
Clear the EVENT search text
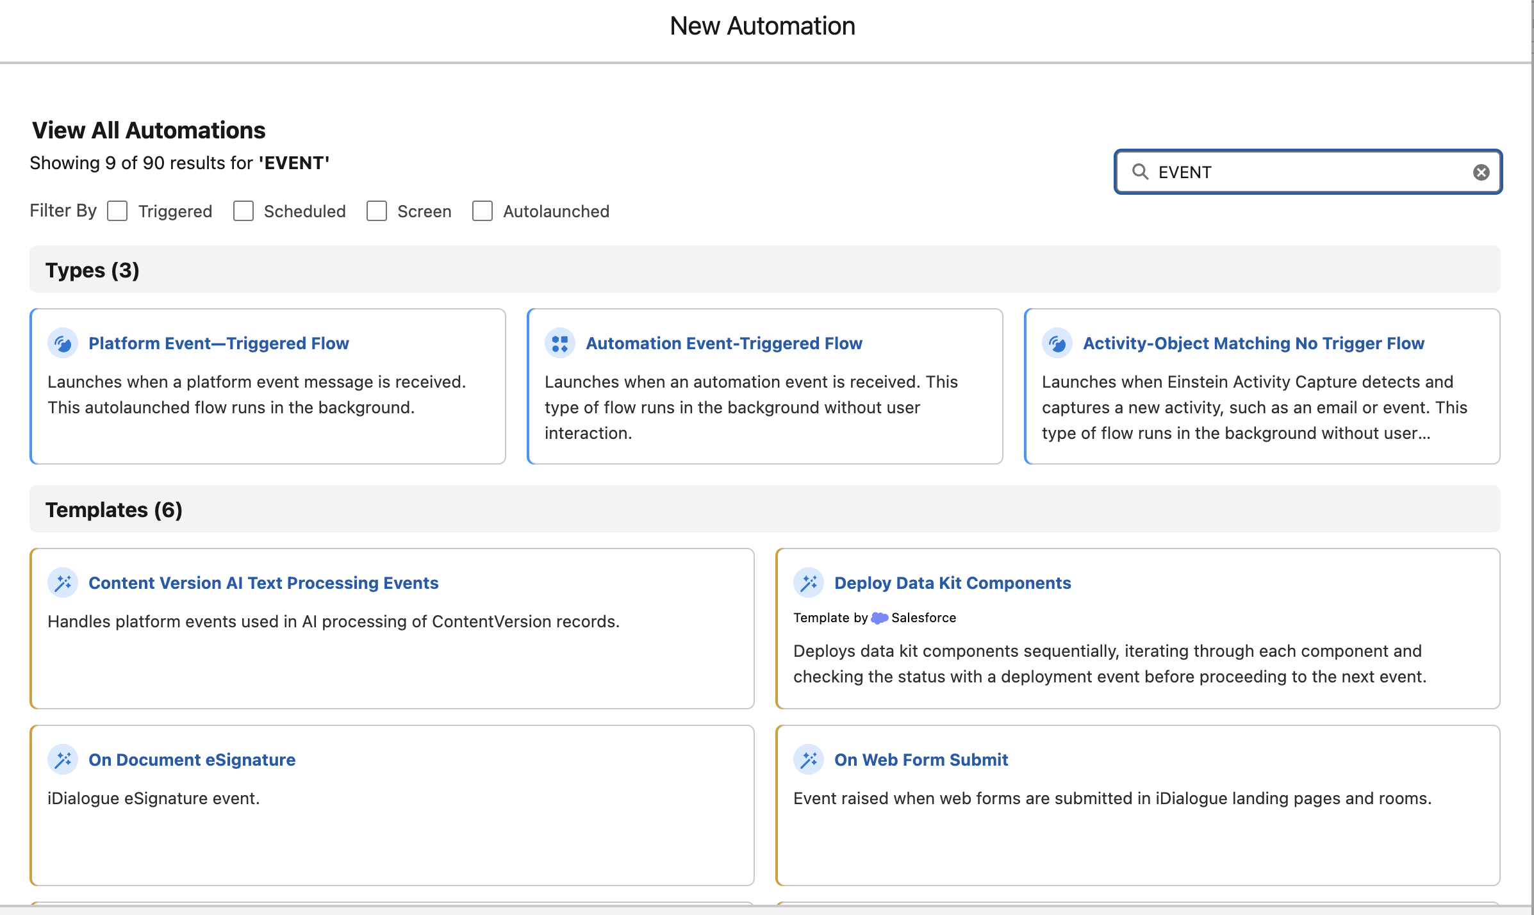[1481, 172]
